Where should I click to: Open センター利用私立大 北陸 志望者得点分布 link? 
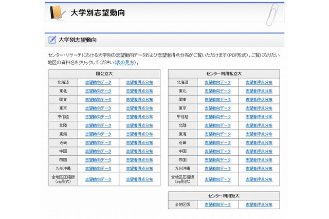pyautogui.click(x=259, y=125)
